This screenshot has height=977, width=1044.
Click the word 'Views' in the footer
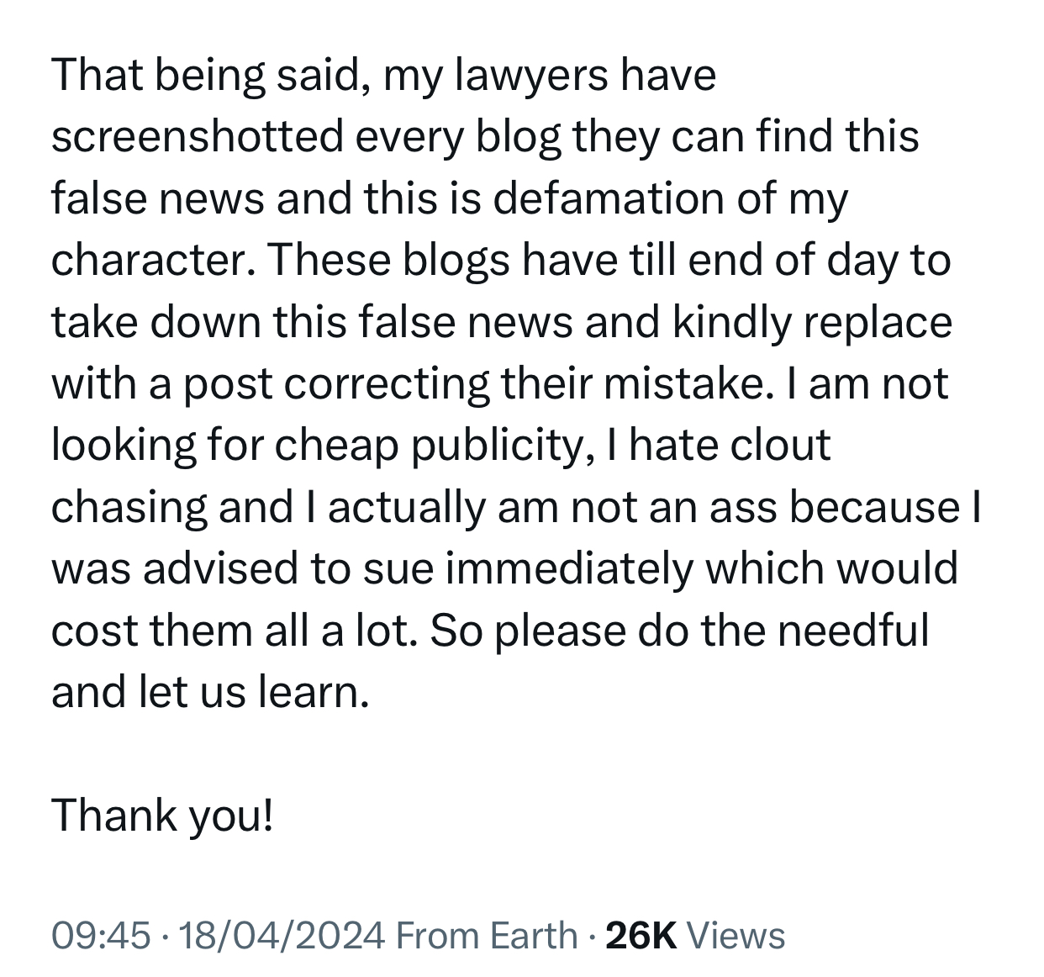(x=736, y=935)
